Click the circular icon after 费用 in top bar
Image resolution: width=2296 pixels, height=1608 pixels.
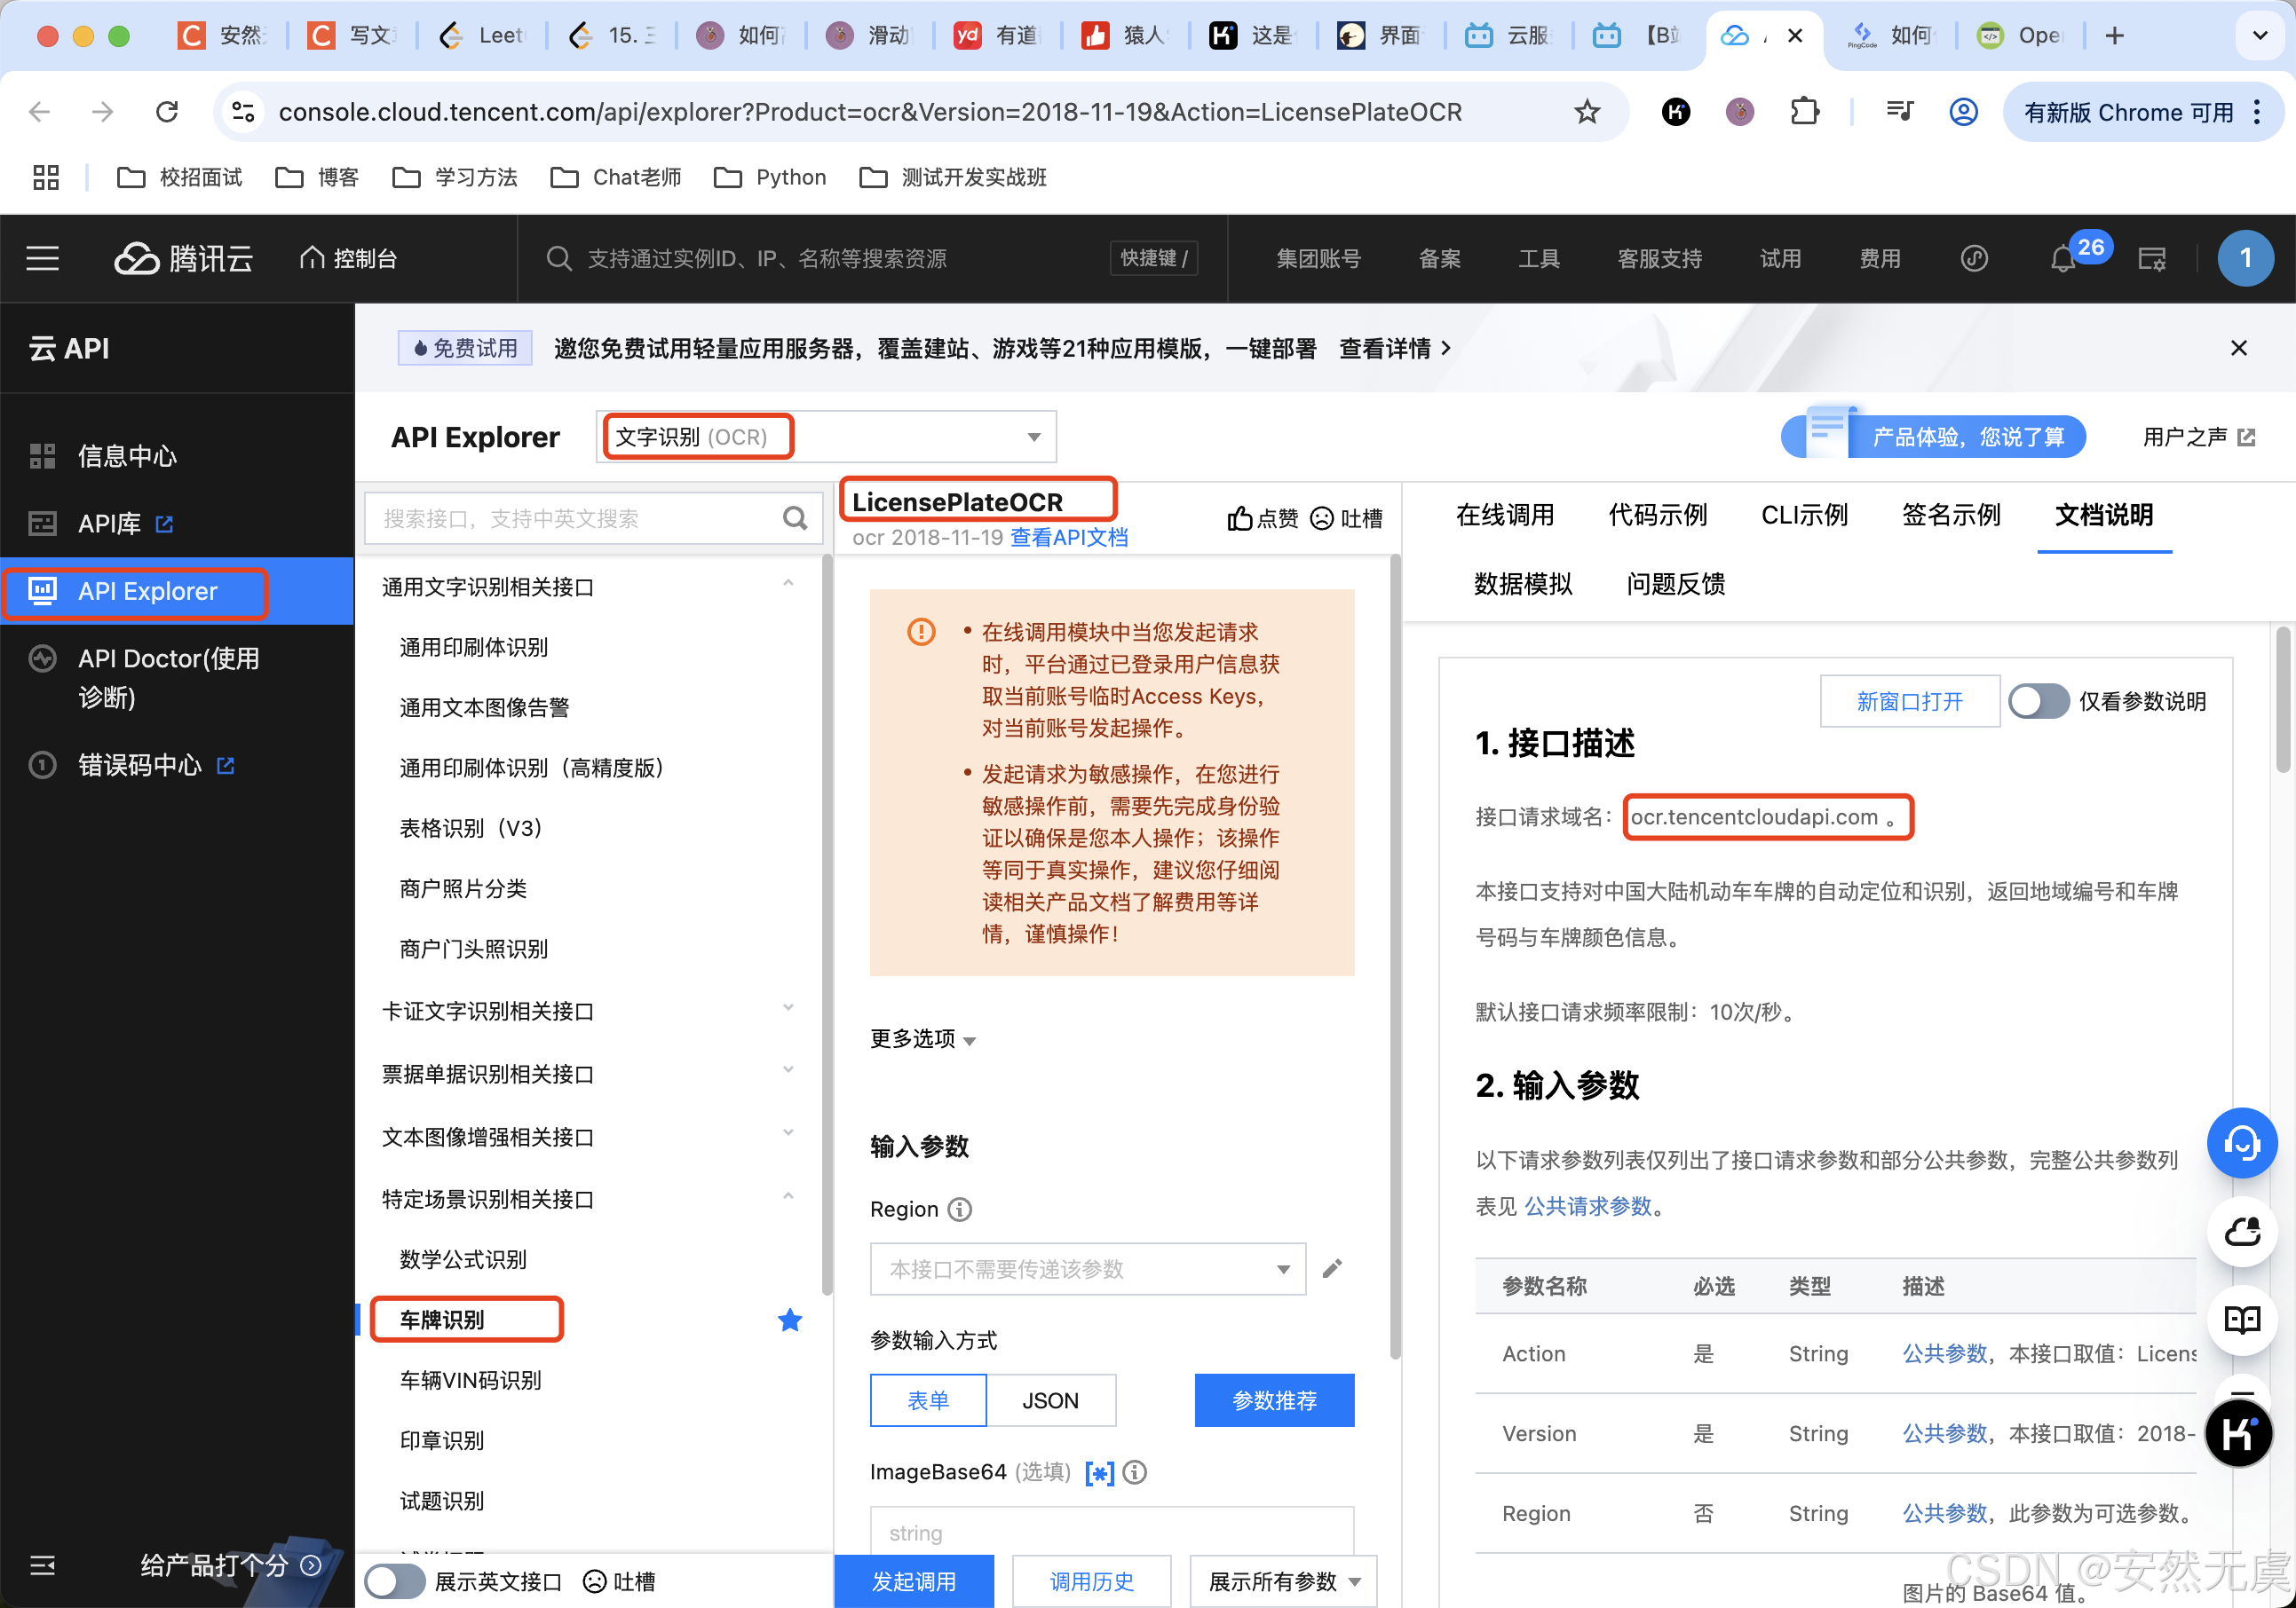pos(1974,259)
